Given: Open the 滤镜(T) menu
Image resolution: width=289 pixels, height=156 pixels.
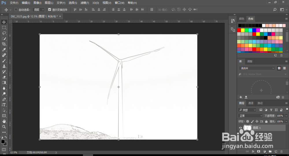Looking at the screenshot, I should (x=85, y=3).
